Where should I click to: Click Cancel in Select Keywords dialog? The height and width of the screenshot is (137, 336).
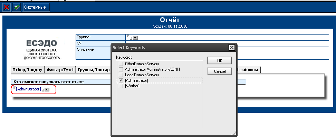[220, 71]
